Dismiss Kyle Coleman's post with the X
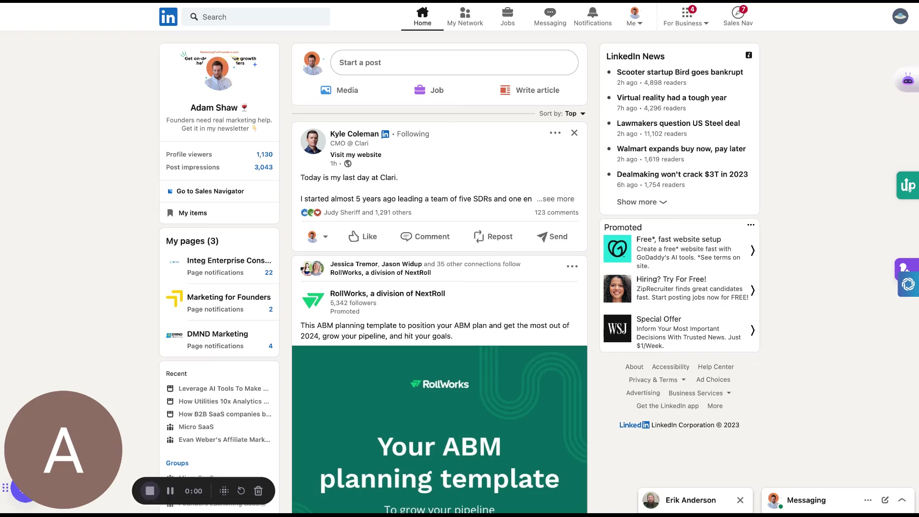Screen dimensions: 919x517 pyautogui.click(x=574, y=133)
